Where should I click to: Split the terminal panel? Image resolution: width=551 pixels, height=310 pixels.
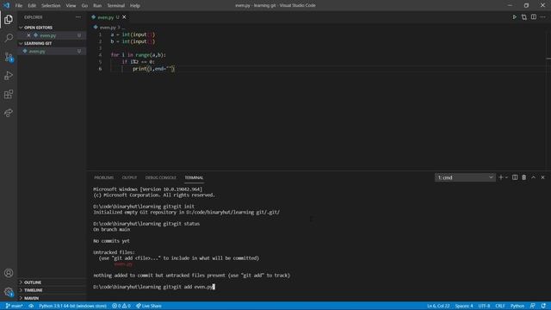pos(515,177)
